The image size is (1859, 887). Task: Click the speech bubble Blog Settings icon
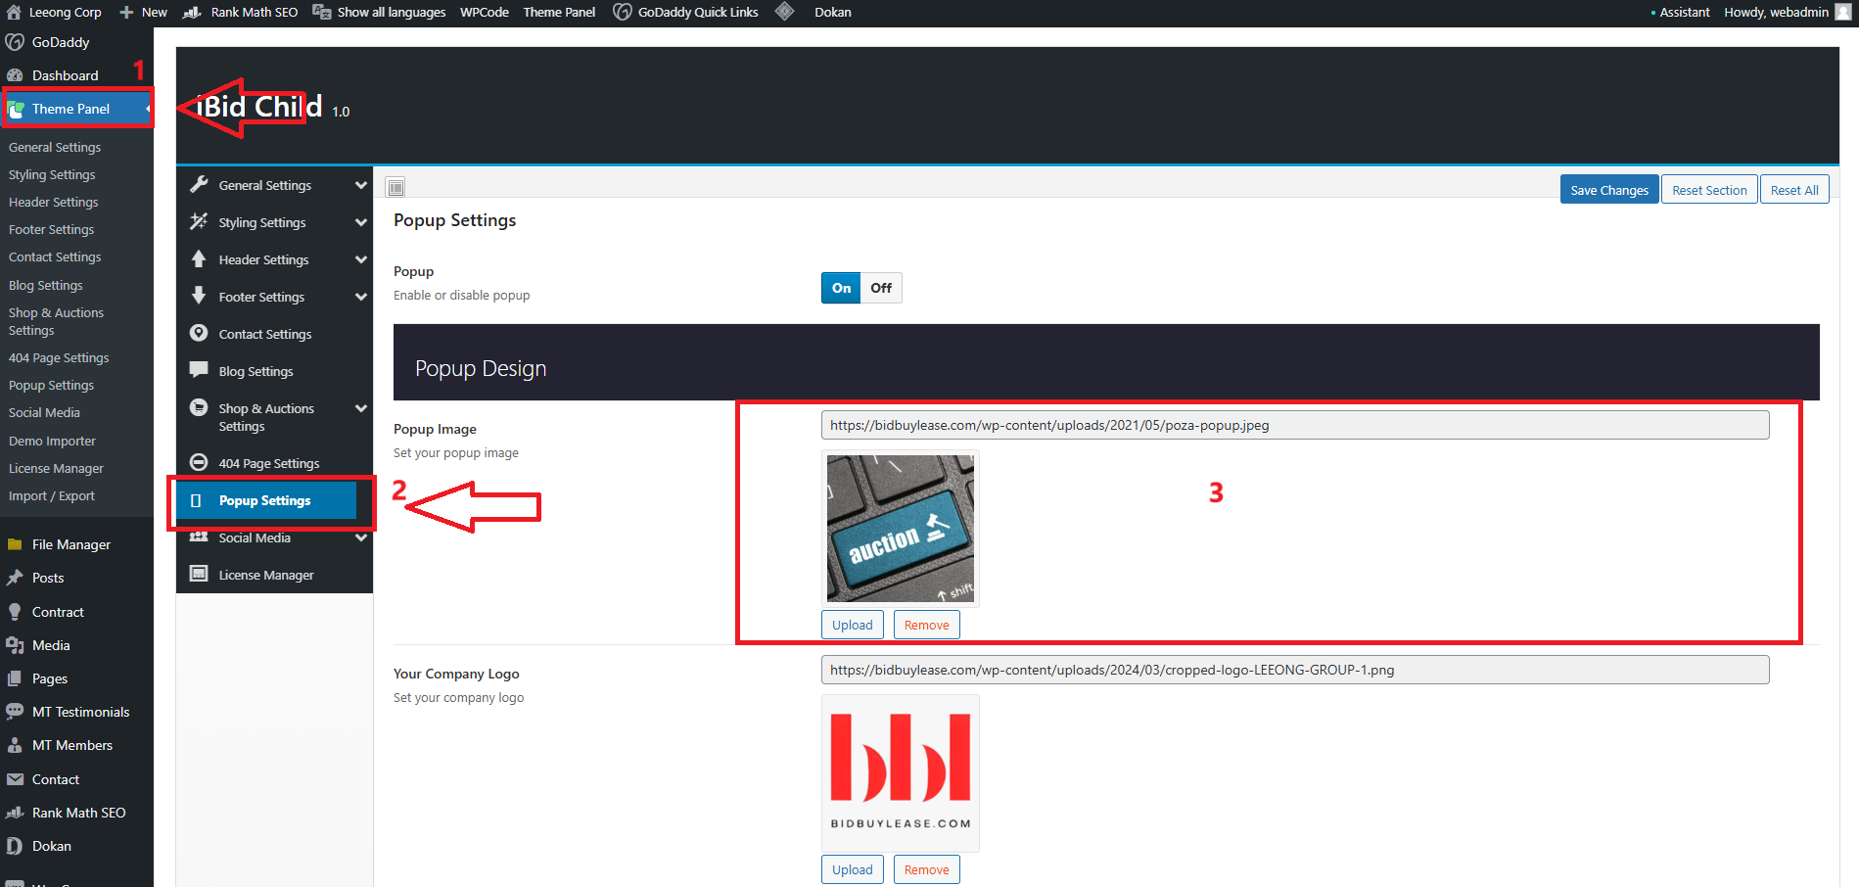[x=199, y=370]
